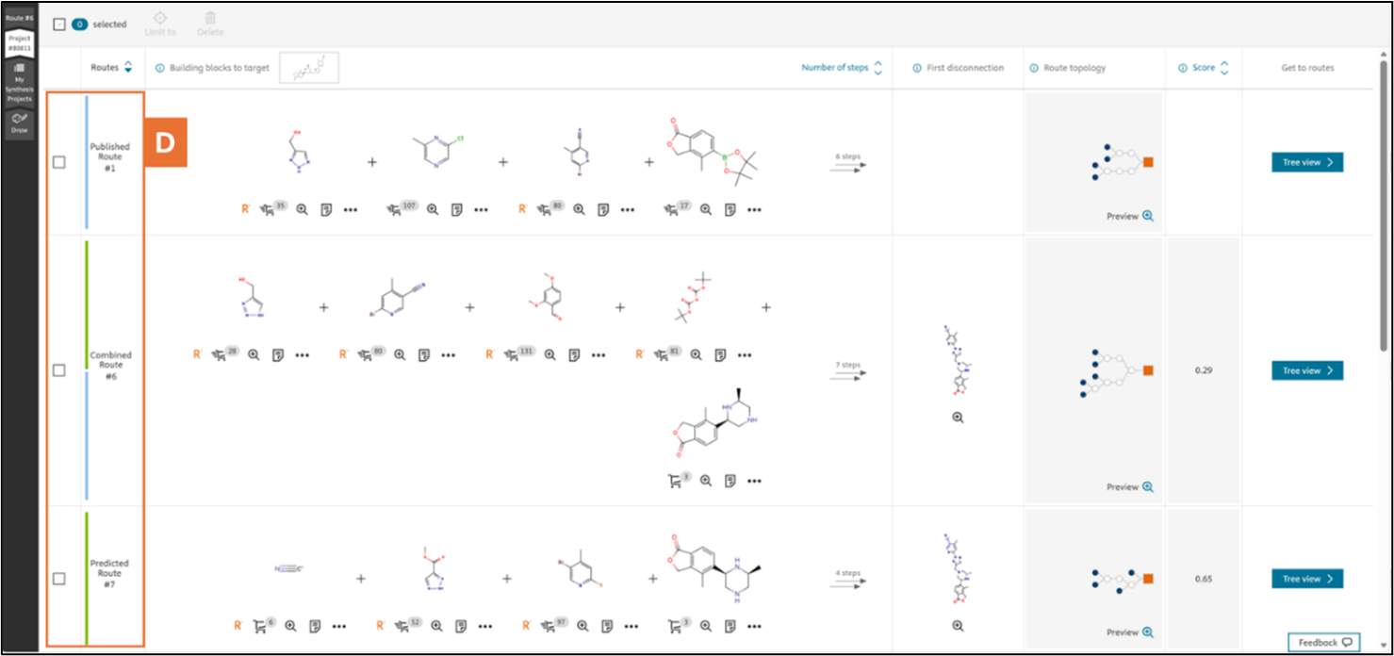Image resolution: width=1394 pixels, height=656 pixels.
Task: Click the Feedback button
Action: tap(1324, 642)
